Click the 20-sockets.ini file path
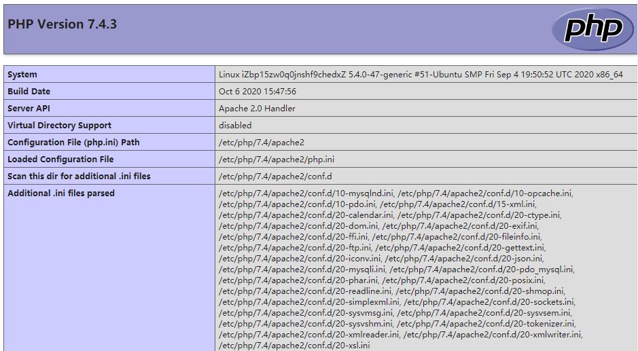 coord(489,302)
